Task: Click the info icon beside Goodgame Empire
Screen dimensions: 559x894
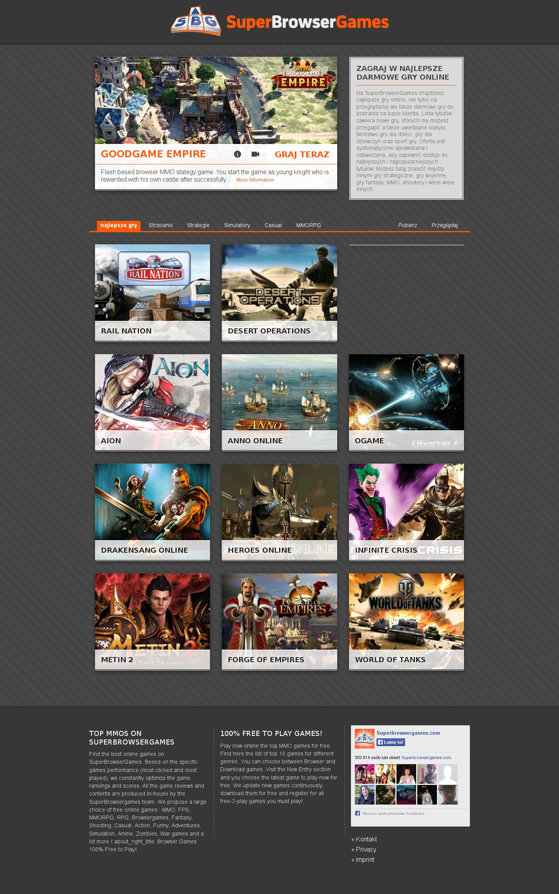Action: coord(237,154)
